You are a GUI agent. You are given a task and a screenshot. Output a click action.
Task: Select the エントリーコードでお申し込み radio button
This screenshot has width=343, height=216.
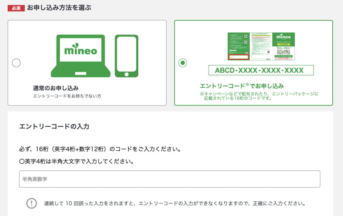click(183, 63)
